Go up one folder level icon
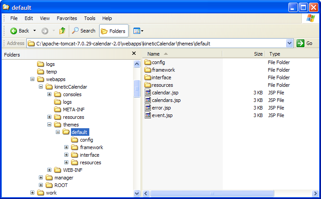 coord(62,31)
